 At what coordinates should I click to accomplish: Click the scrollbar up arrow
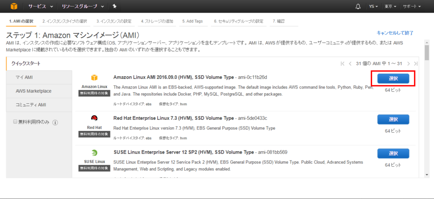pos(427,42)
